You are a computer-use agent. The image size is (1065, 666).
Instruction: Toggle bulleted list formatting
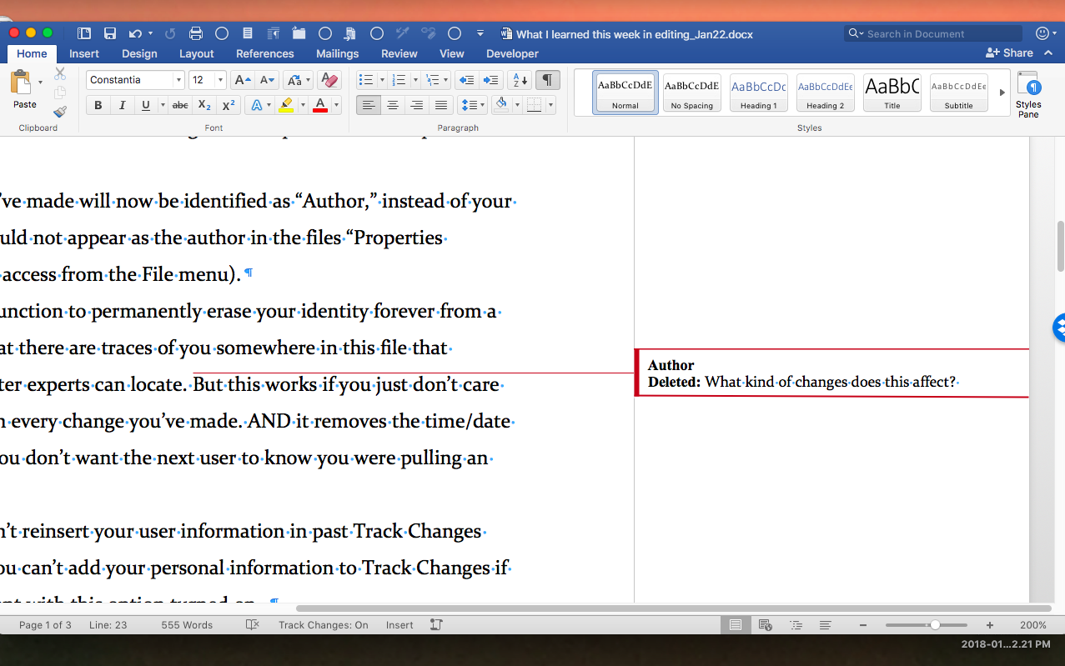(x=365, y=79)
